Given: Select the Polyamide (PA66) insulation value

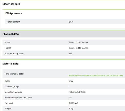Looking at the screenshot, I should coord(77,92).
